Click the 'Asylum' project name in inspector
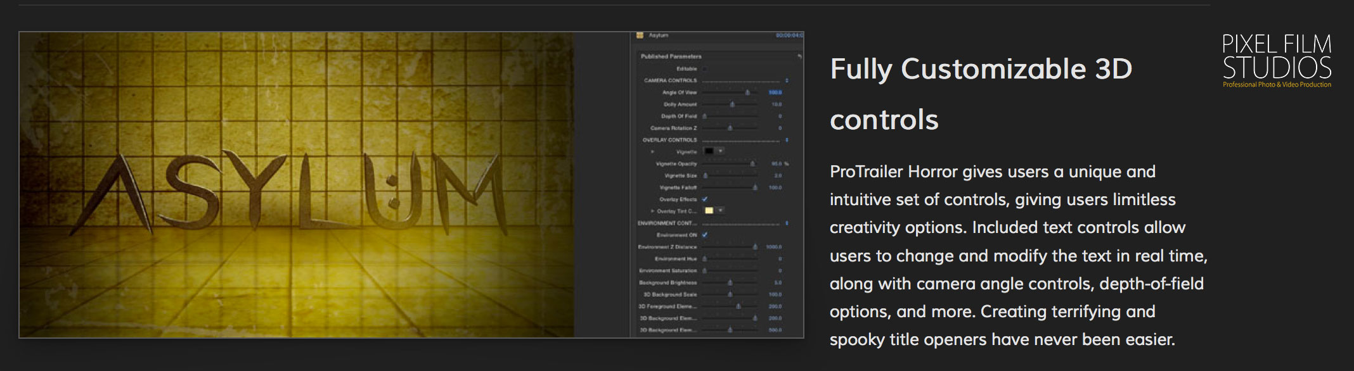Image resolution: width=1354 pixels, height=371 pixels. click(x=658, y=35)
